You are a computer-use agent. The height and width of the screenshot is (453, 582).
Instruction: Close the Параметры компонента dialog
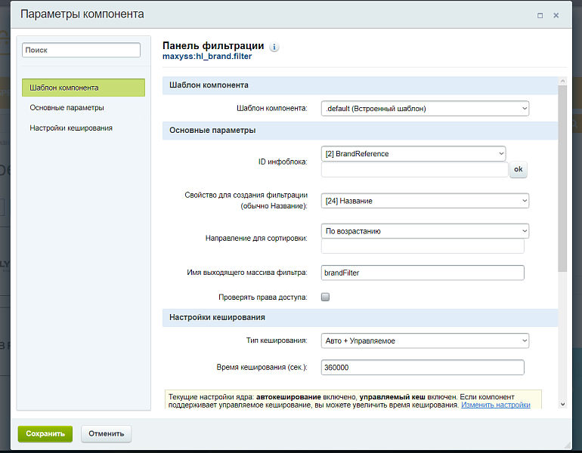point(556,15)
